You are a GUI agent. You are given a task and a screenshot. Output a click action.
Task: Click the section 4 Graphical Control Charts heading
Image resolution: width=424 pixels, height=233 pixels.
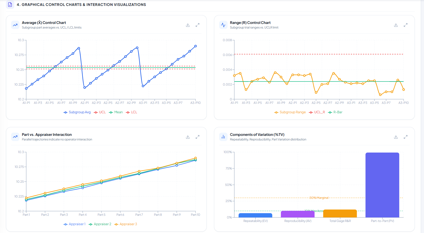point(81,5)
